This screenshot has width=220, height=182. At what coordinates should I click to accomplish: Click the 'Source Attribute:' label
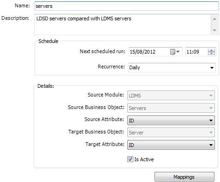click(x=104, y=119)
